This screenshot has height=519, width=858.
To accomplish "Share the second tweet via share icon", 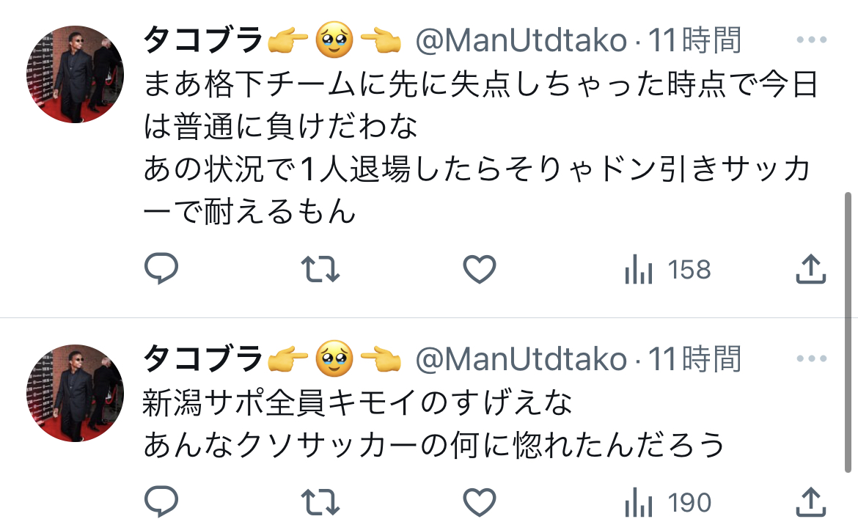I will (810, 501).
